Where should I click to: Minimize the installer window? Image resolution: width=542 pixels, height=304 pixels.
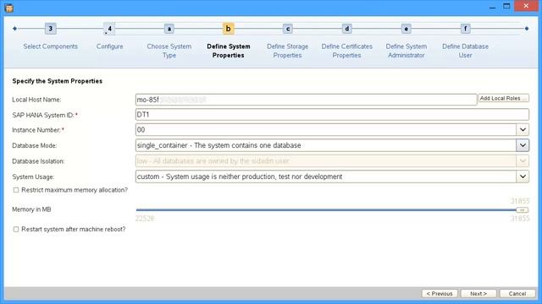493,7
